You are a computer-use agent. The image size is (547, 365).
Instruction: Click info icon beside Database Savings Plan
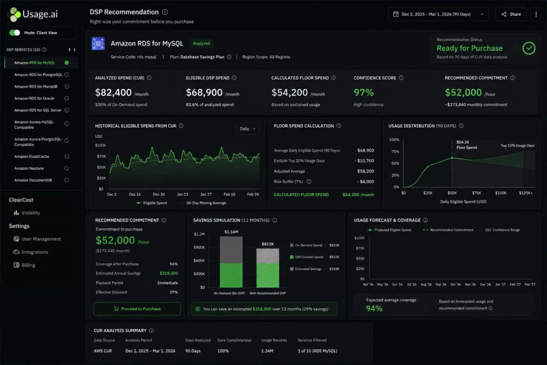(229, 57)
